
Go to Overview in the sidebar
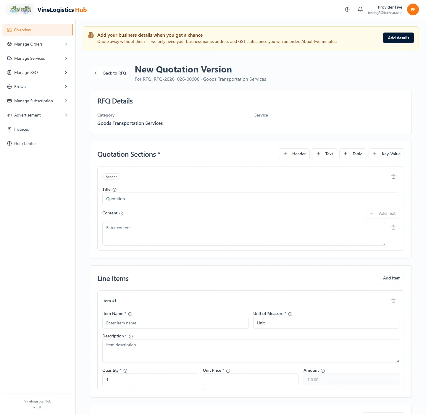(38, 30)
